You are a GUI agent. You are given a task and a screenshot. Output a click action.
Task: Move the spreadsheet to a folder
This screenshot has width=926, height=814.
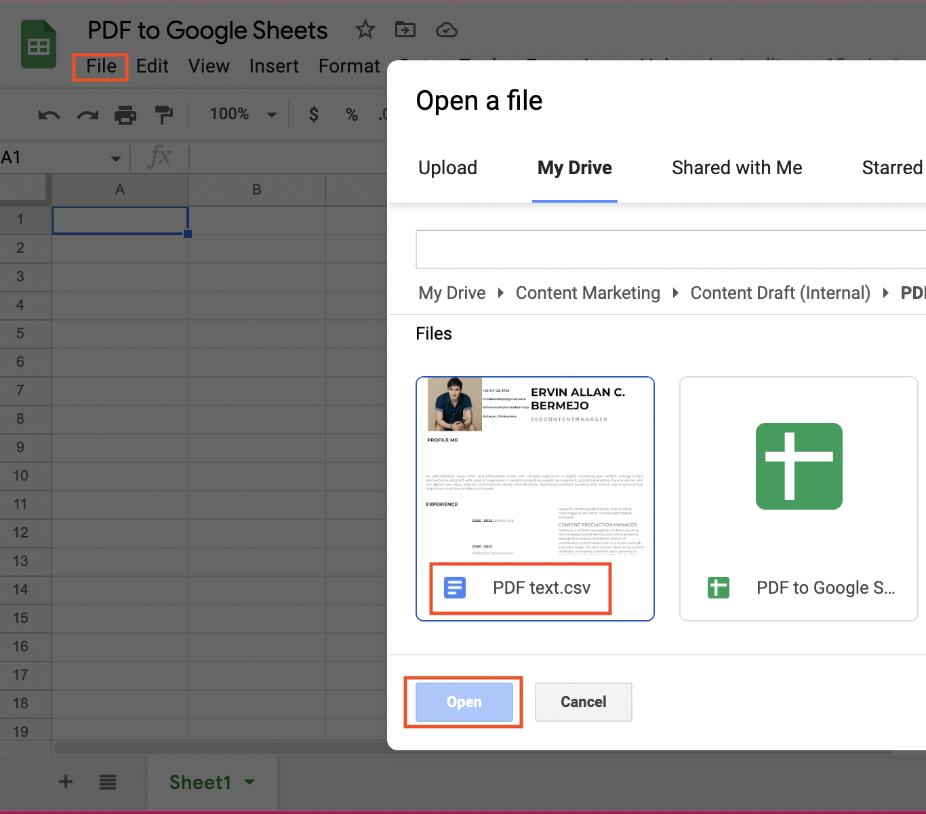405,29
